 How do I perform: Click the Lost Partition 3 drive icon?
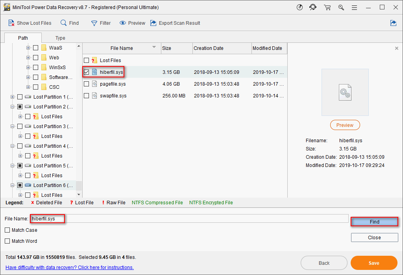coord(28,126)
